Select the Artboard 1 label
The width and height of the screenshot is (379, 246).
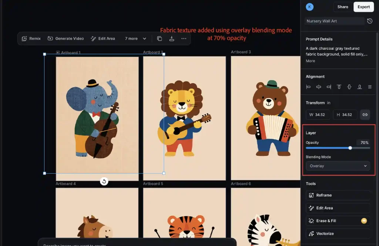point(71,53)
